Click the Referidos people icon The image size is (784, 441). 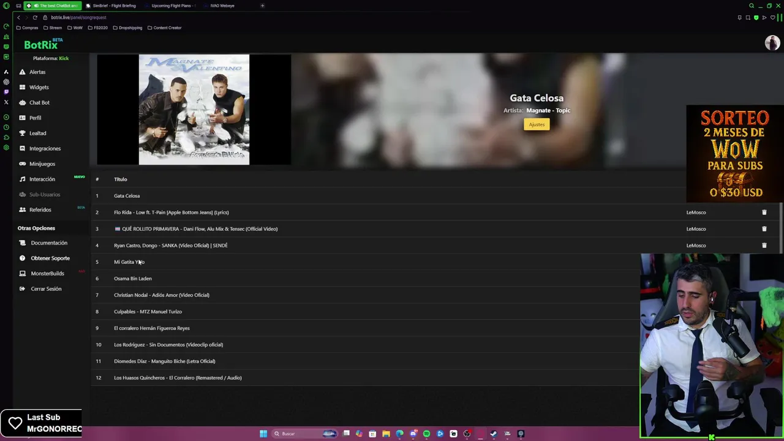pyautogui.click(x=23, y=209)
